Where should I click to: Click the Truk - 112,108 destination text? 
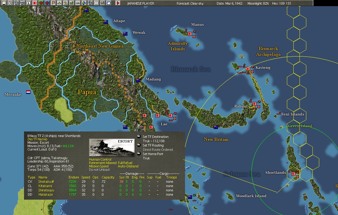click(x=154, y=141)
